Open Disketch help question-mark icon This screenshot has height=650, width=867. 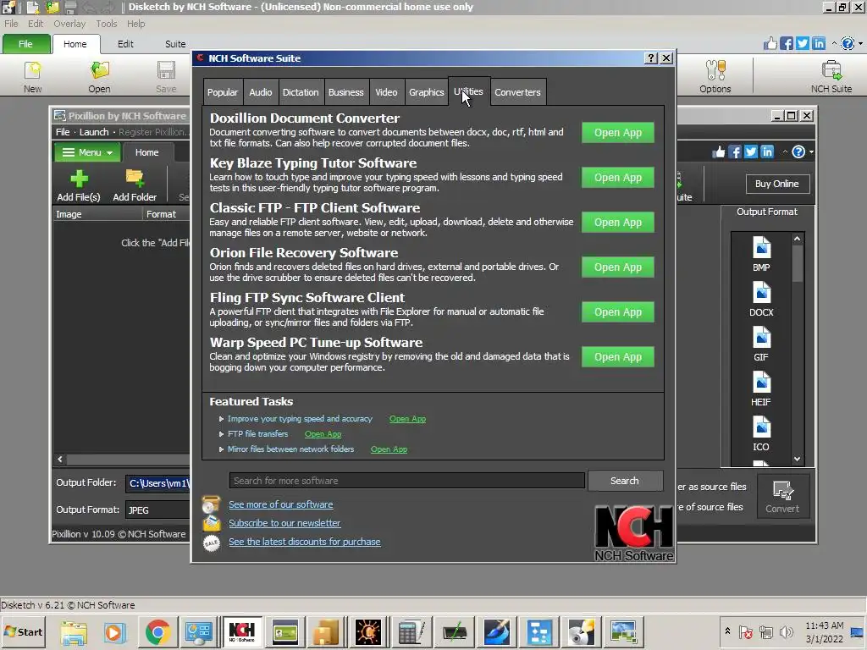tap(847, 43)
